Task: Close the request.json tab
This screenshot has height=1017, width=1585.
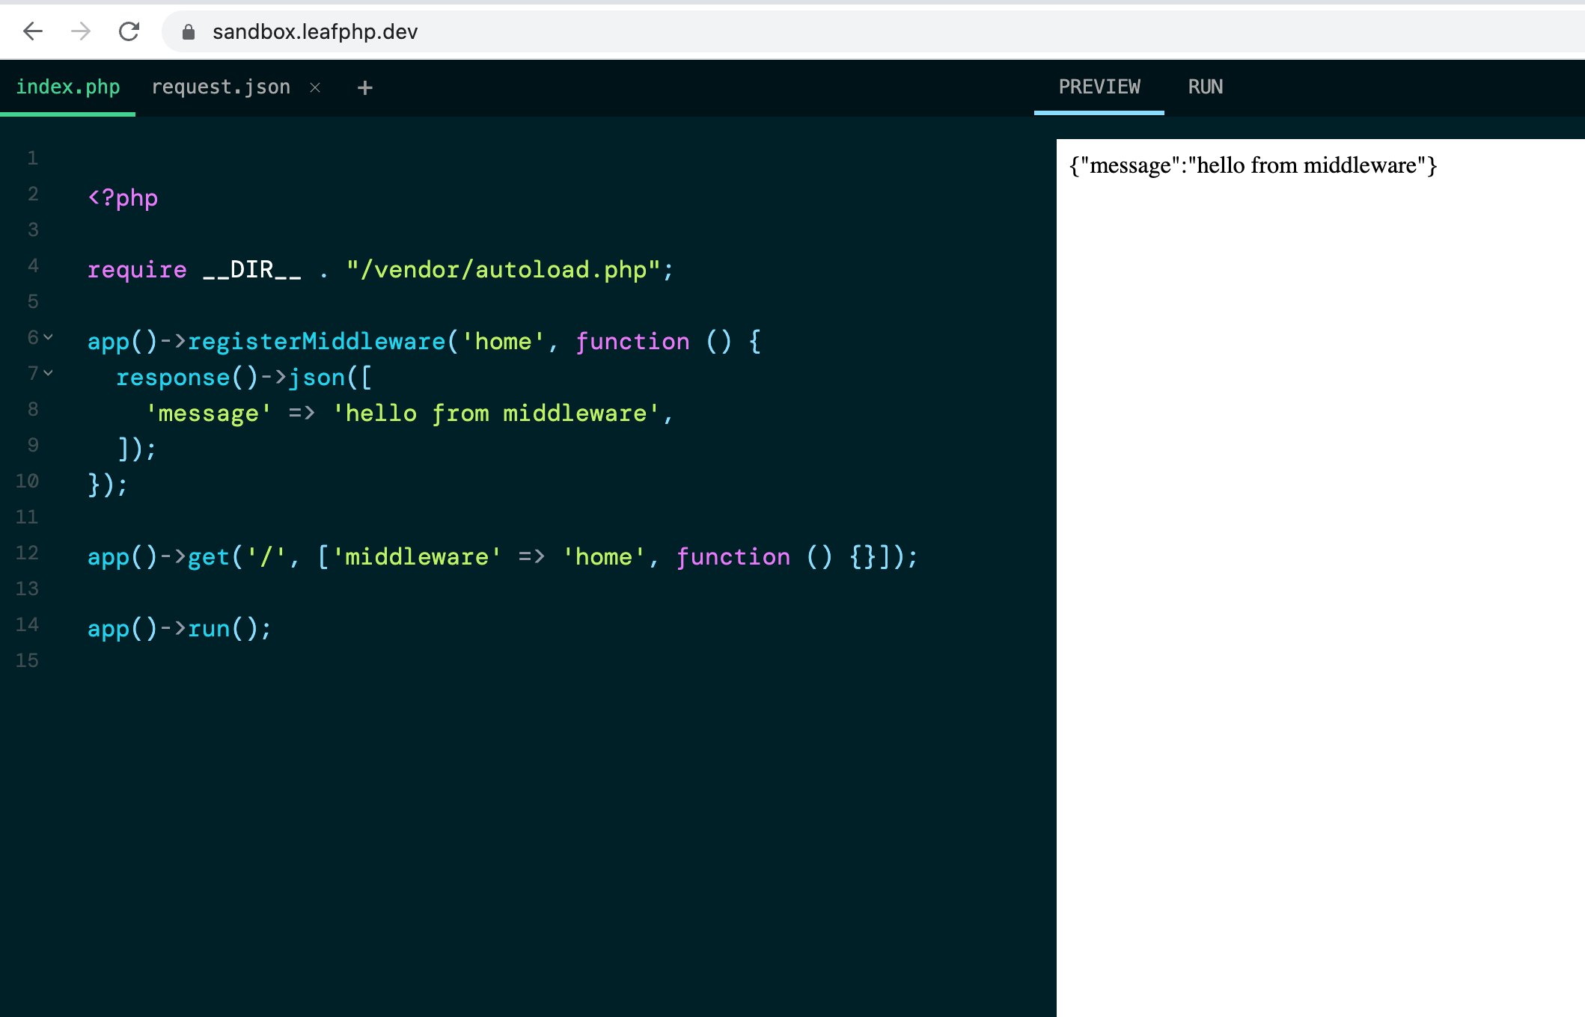Action: 315,87
